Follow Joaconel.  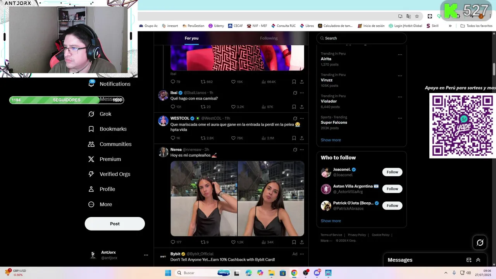392,172
